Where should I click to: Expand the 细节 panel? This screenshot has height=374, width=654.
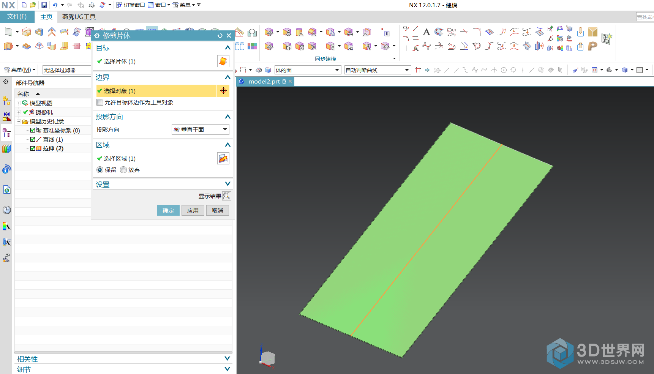[227, 369]
